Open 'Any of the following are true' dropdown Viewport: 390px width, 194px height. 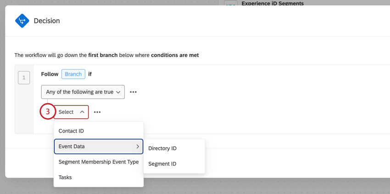83,92
